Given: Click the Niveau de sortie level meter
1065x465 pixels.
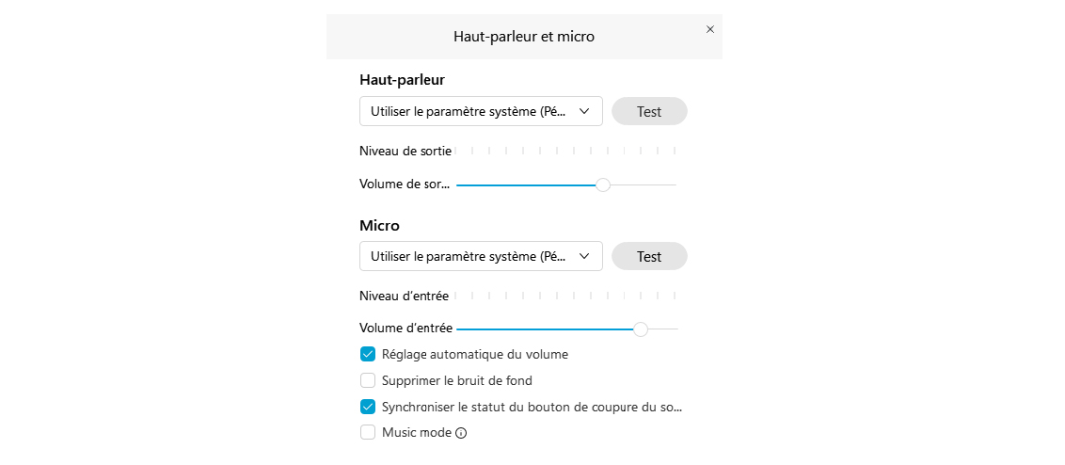Looking at the screenshot, I should (x=565, y=151).
